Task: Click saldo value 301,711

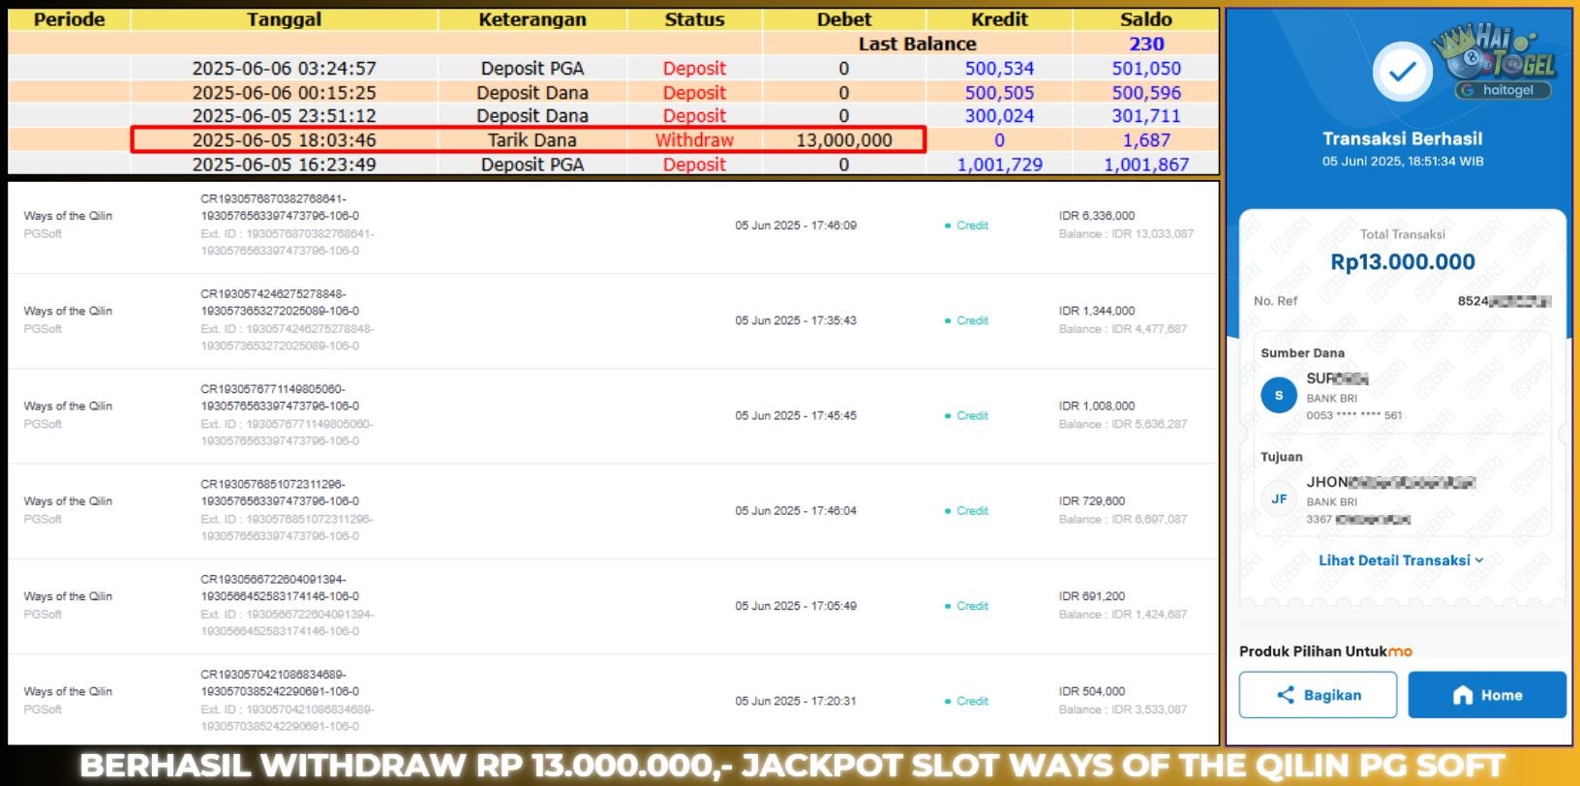Action: coord(1146,116)
